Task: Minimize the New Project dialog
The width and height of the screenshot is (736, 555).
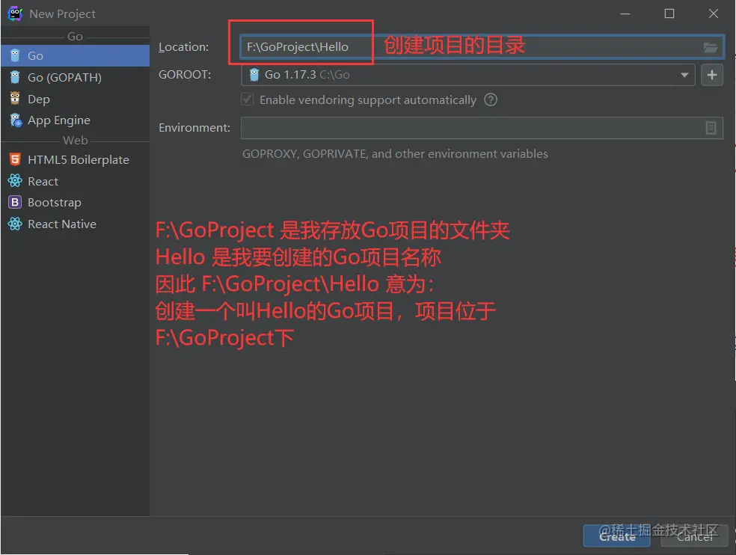Action: (625, 13)
